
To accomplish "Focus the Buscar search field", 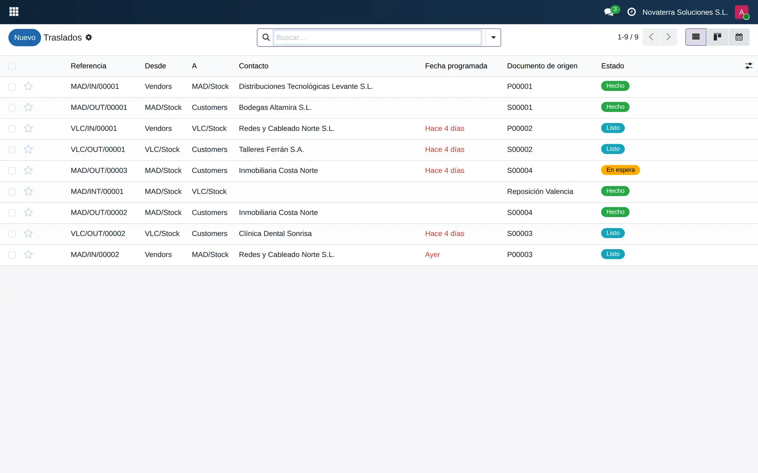I will pyautogui.click(x=377, y=37).
